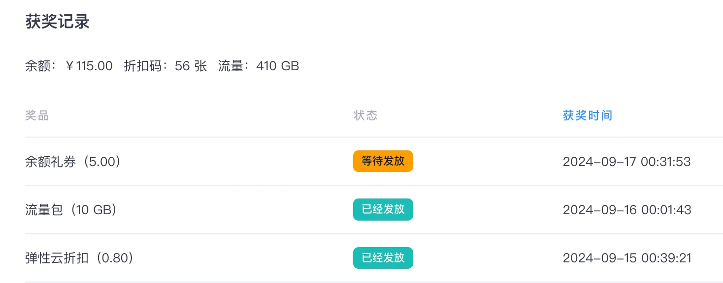Click 已经发放 badge for 弹性云折扣 row
723x283 pixels.
pos(383,258)
